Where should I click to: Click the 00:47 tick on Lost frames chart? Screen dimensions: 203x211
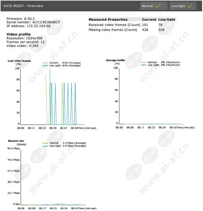tap(64, 128)
